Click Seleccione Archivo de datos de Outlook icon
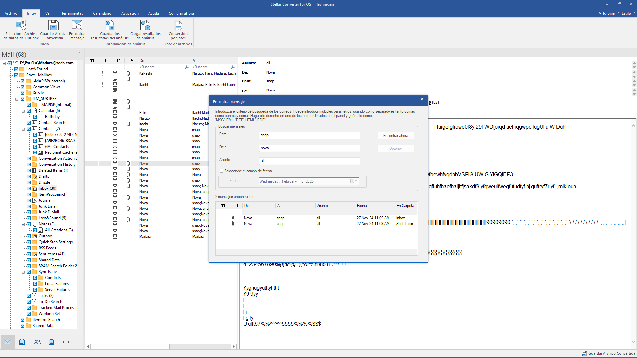Screen dimensions: 637x358 coord(21,26)
